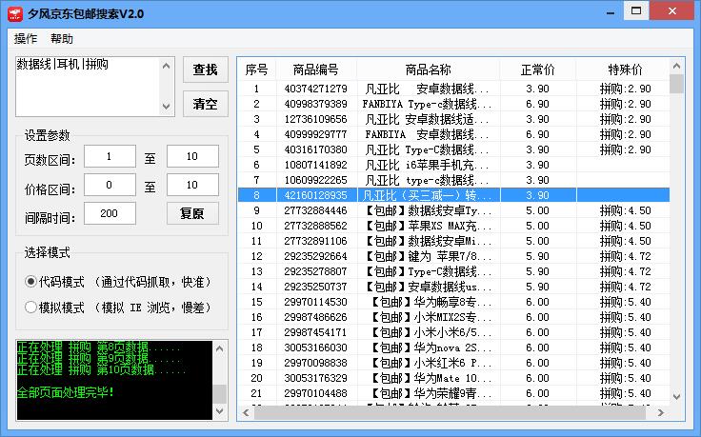Click log line 全部页面处理完毕!
Screen dimensions: 701x437
66,393
